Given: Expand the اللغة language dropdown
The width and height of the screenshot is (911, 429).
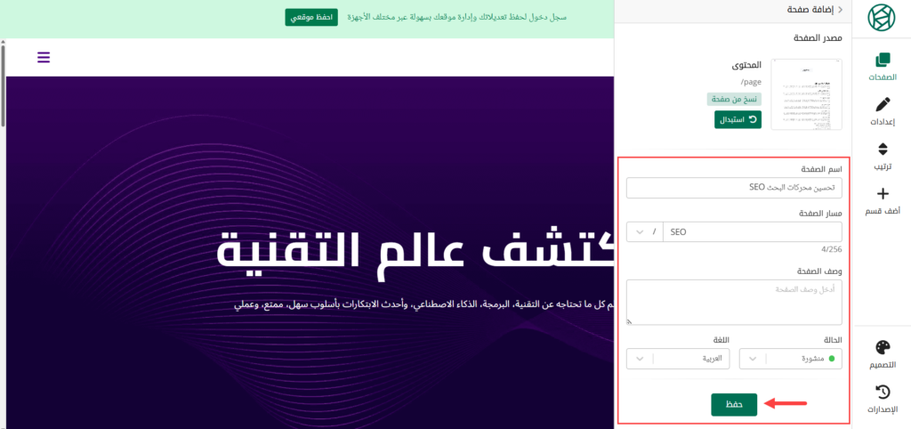Looking at the screenshot, I should tap(640, 359).
